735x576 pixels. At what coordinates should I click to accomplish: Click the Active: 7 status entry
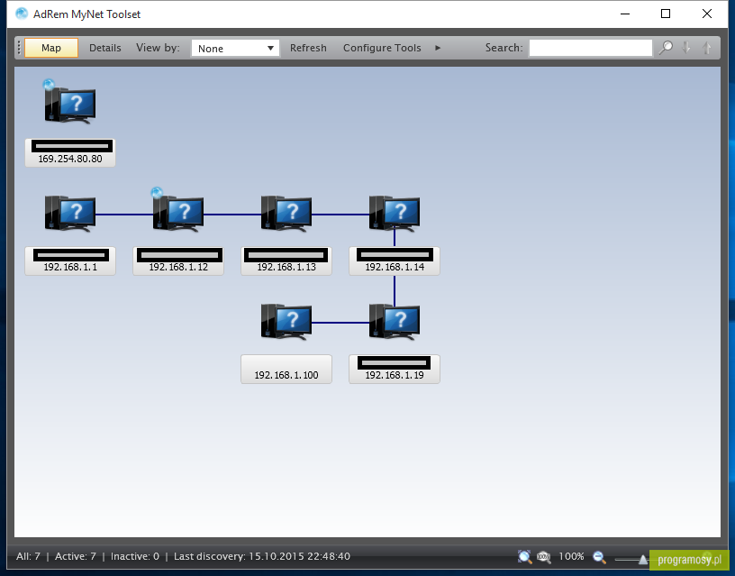pos(76,556)
